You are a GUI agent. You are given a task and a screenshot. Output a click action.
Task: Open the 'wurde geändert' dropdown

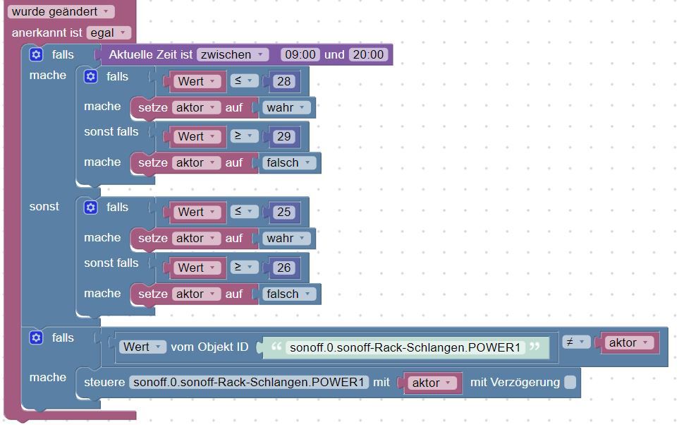click(61, 12)
